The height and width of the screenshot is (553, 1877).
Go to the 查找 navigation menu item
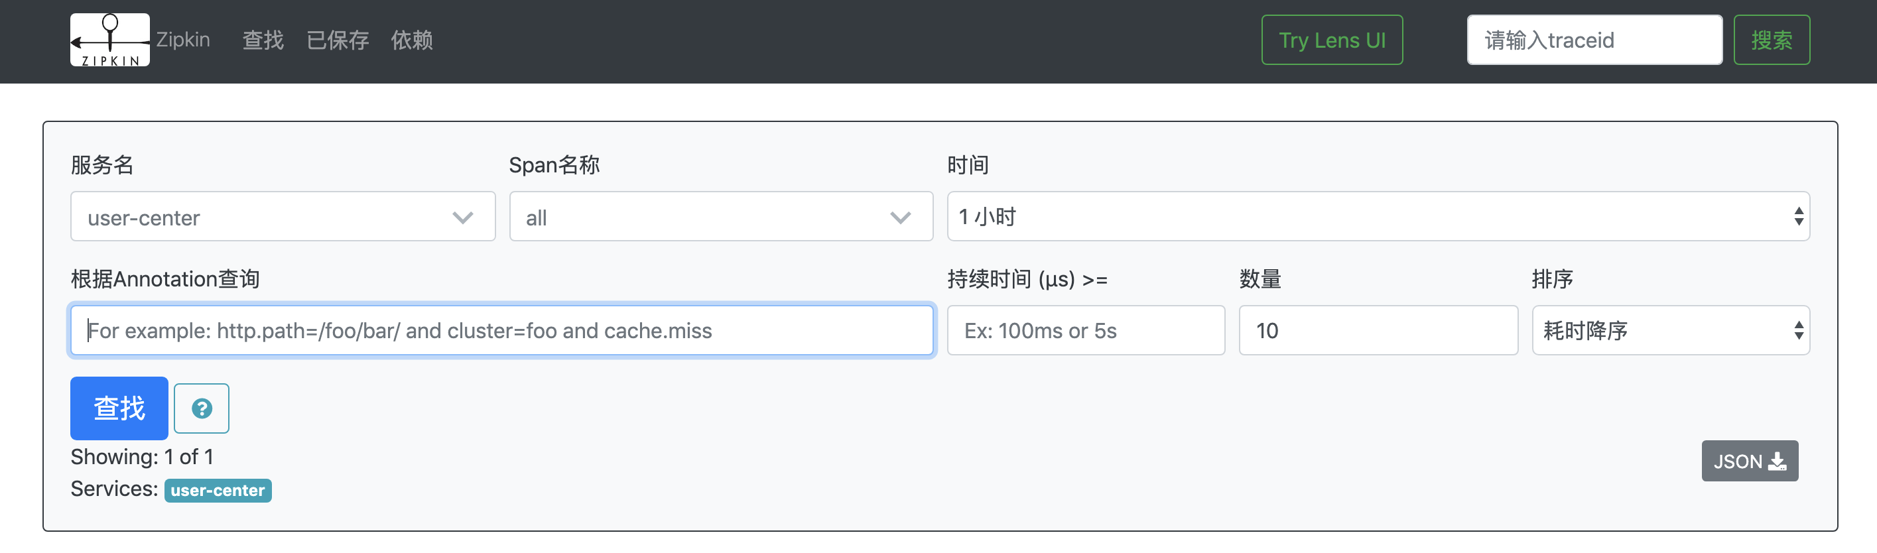click(263, 40)
